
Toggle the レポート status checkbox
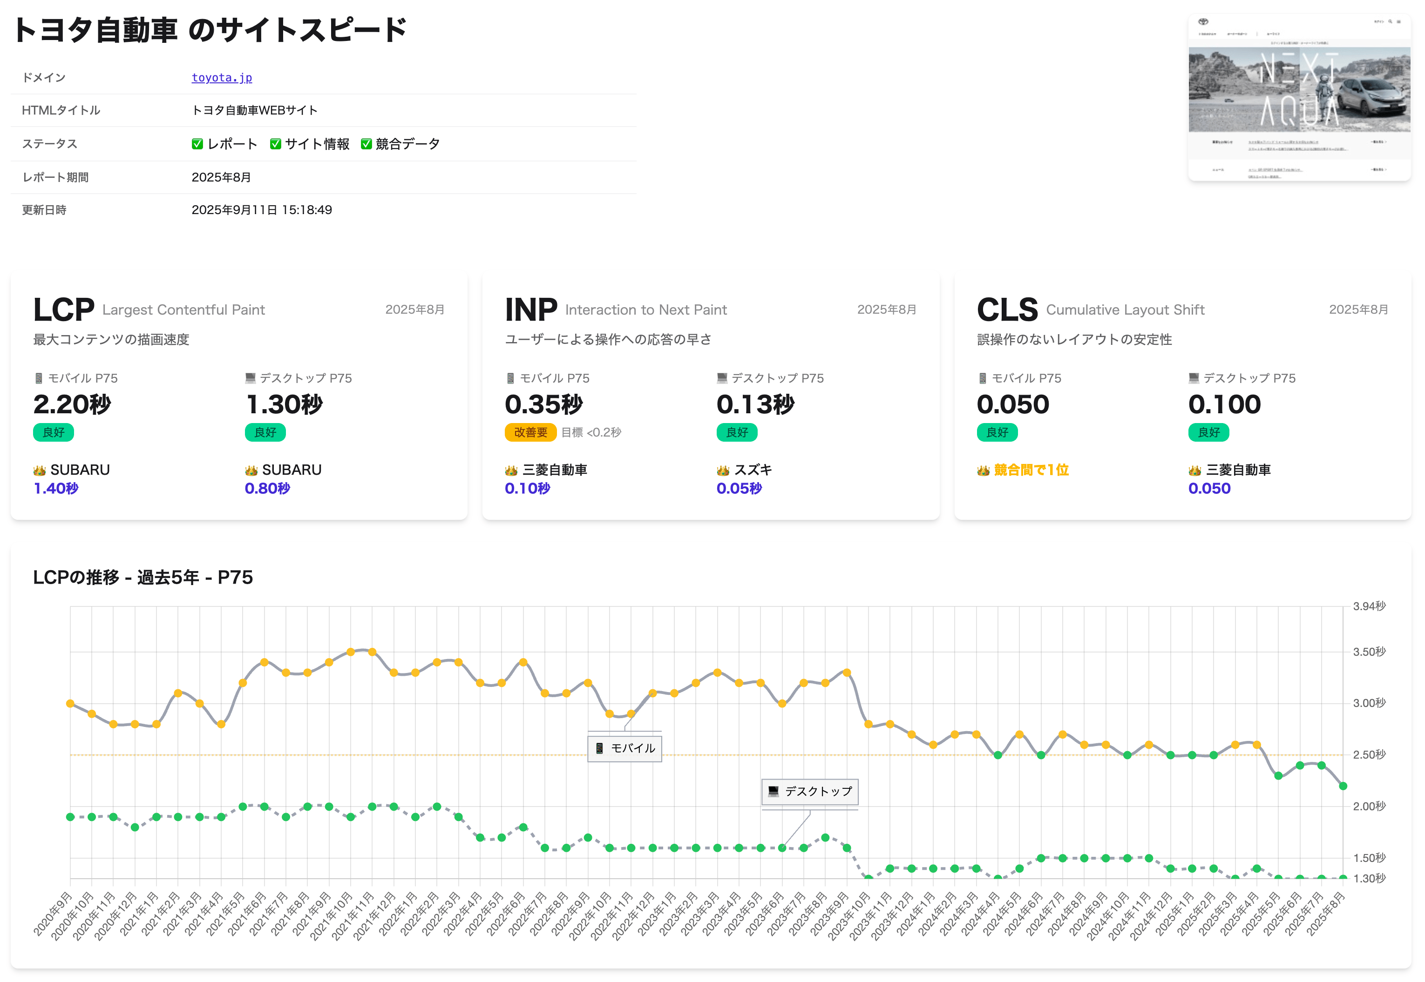pyautogui.click(x=197, y=143)
